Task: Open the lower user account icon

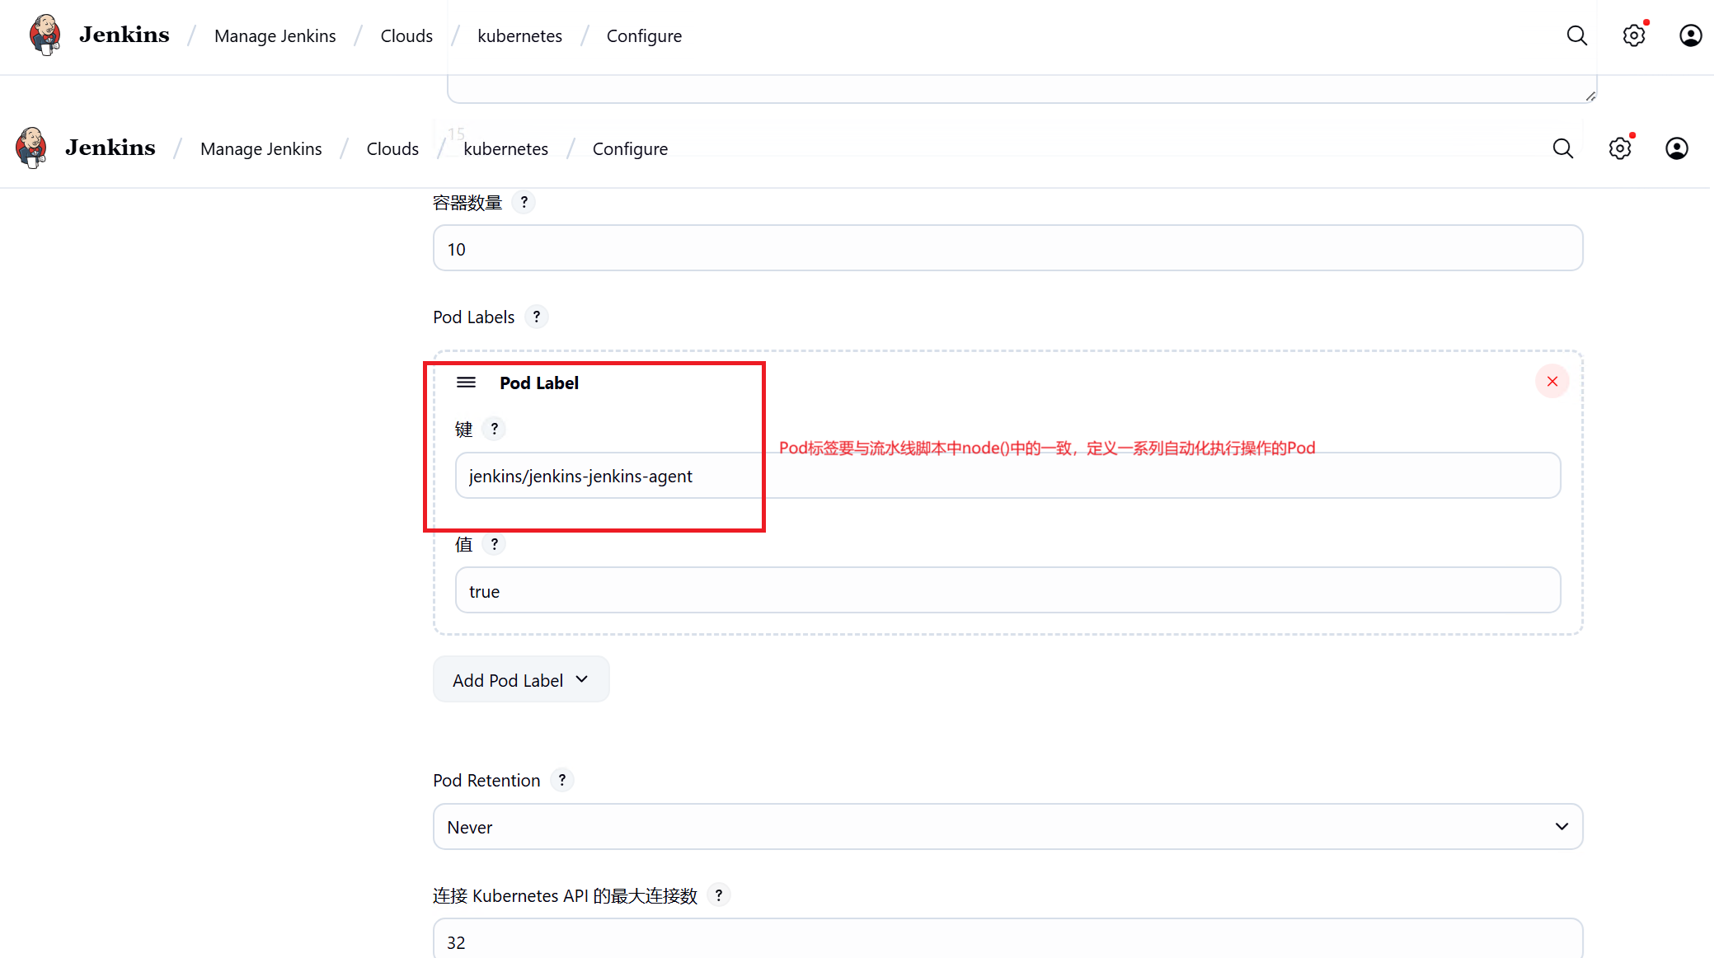Action: coord(1676,148)
